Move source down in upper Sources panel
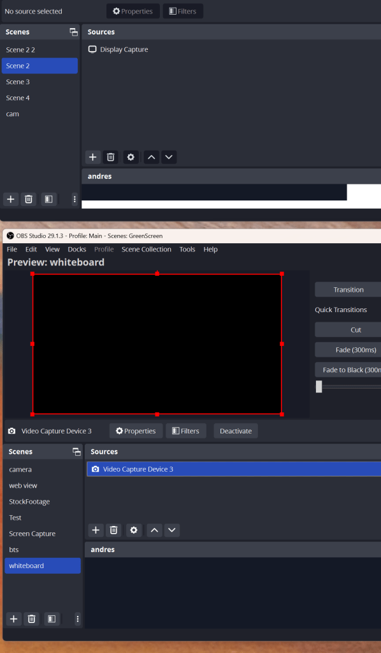The width and height of the screenshot is (381, 653). point(169,157)
